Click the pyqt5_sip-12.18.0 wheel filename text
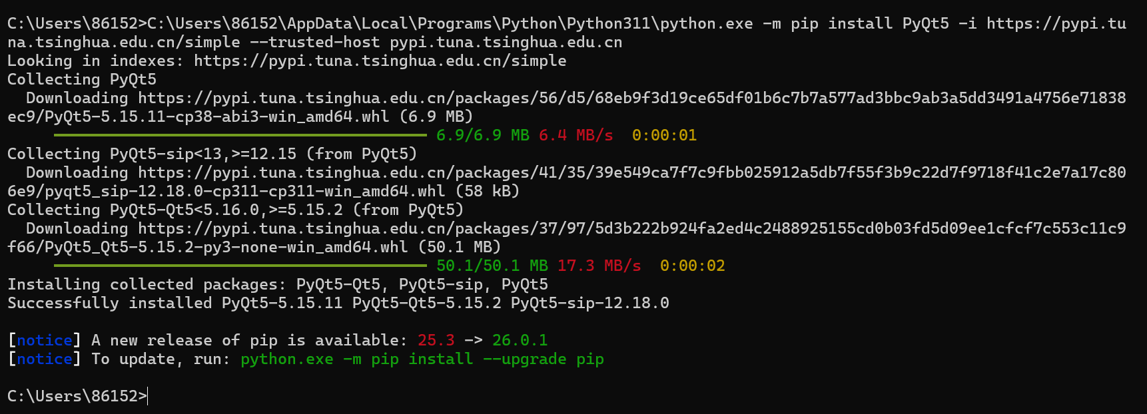1147x414 pixels. pos(245,191)
